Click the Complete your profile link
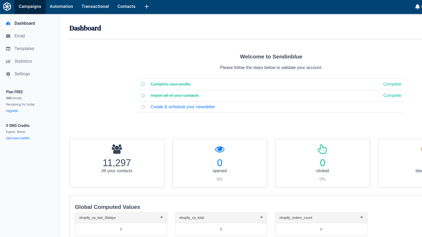 point(171,84)
